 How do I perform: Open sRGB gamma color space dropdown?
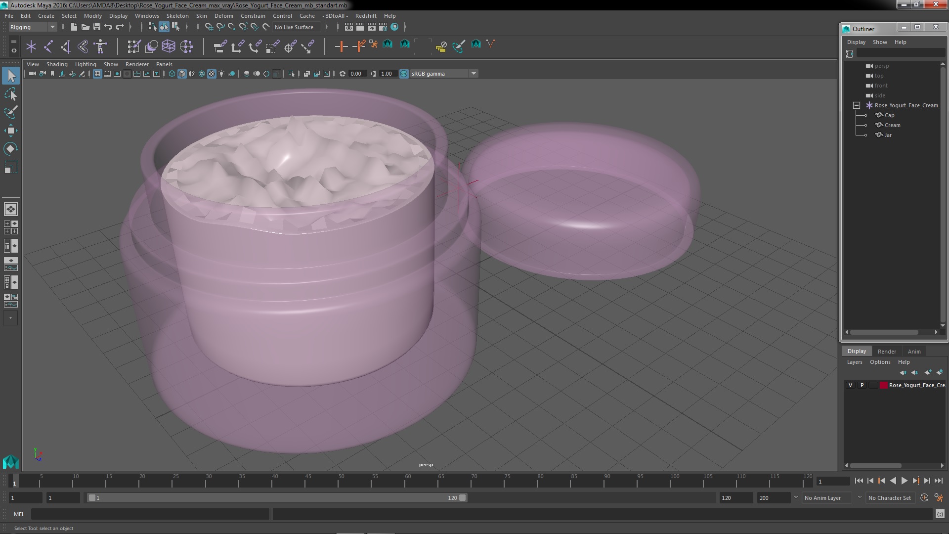474,74
